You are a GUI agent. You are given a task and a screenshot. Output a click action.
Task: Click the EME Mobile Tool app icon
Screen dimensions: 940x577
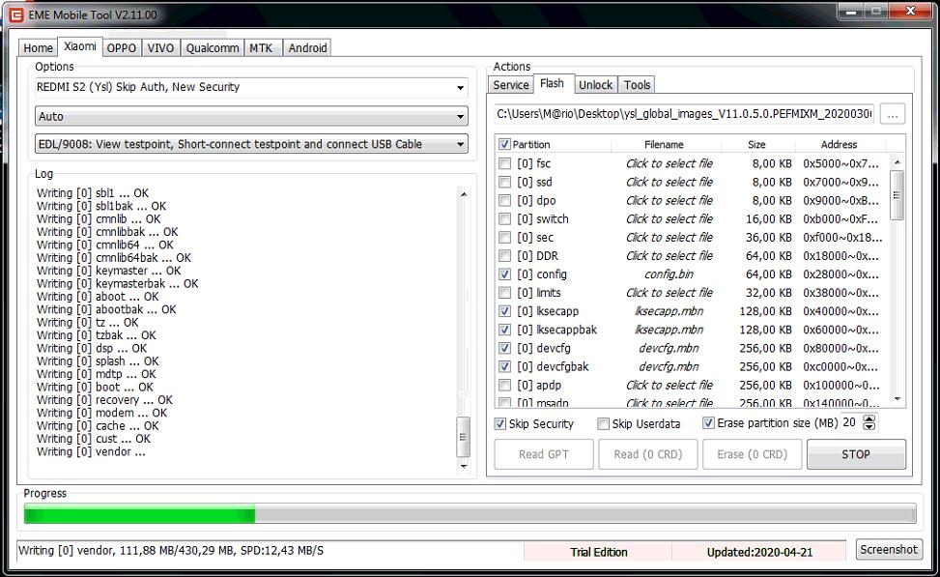click(x=16, y=15)
